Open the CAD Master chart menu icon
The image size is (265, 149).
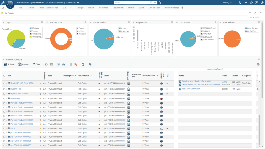(x=215, y=22)
